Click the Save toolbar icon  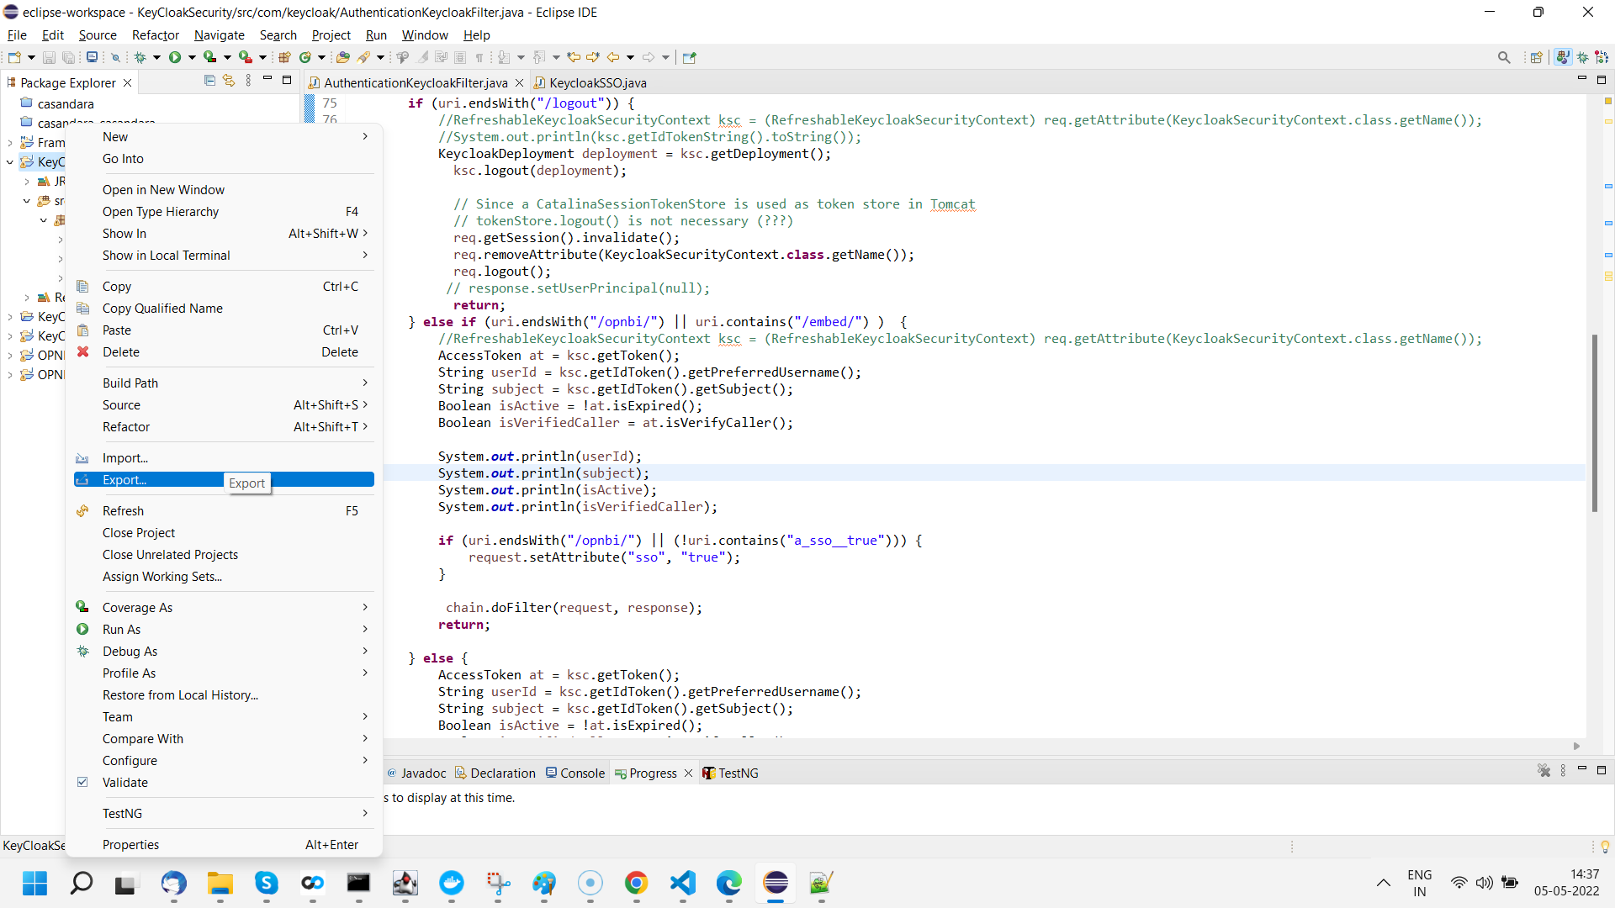coord(49,57)
